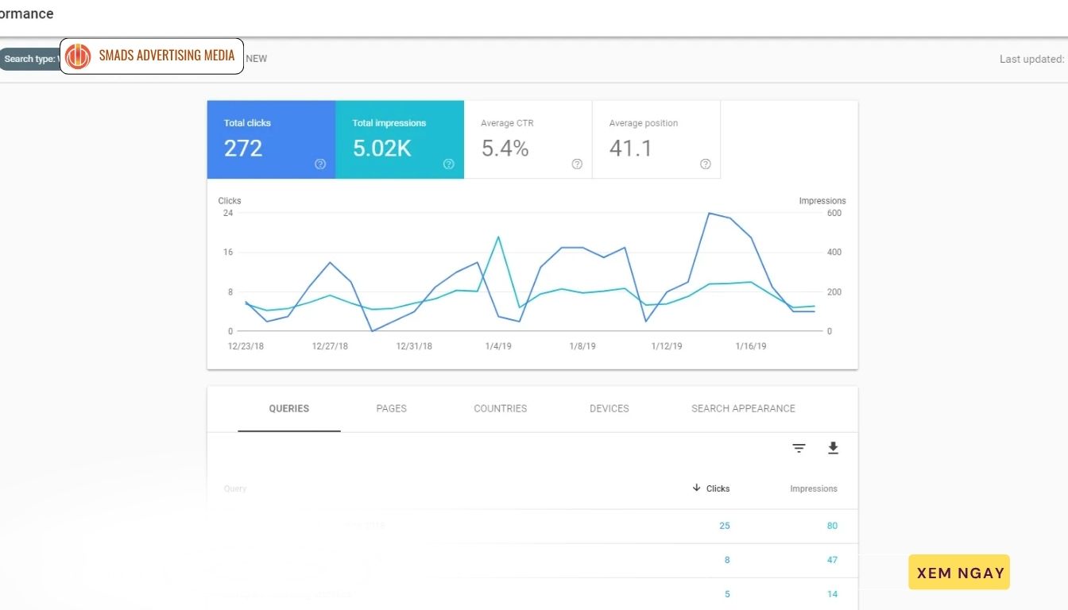Toggle the Total clicks metric card

[270, 139]
